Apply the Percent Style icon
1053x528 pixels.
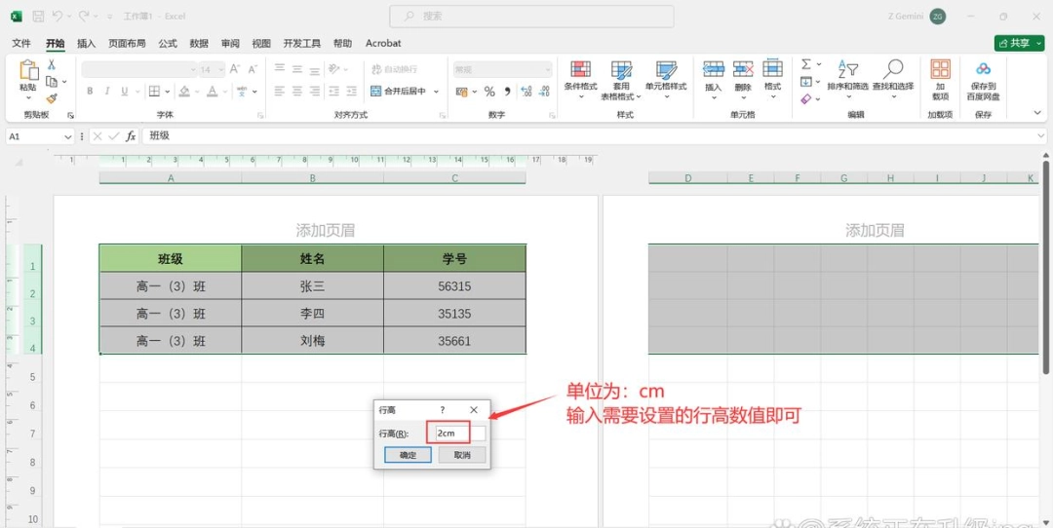(x=489, y=92)
